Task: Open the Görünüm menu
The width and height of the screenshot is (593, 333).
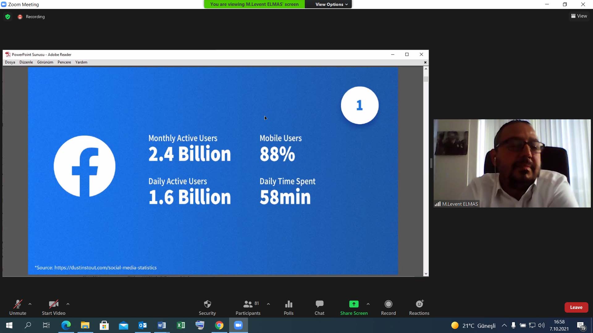Action: pyautogui.click(x=45, y=62)
